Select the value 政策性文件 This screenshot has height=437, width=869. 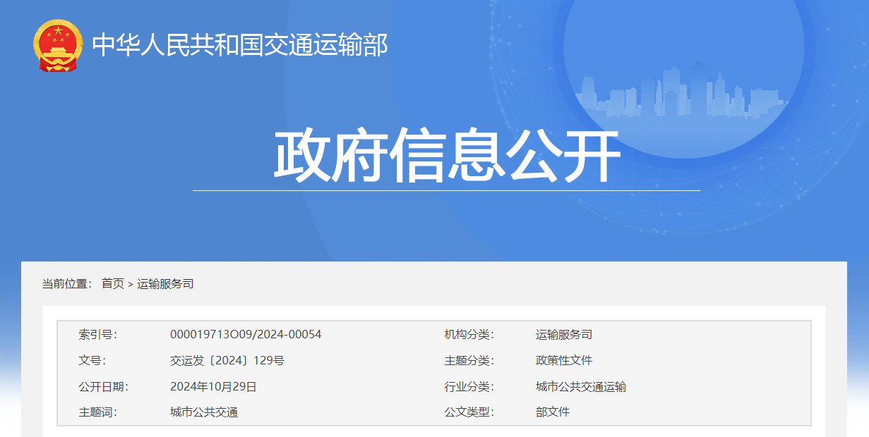coord(564,361)
